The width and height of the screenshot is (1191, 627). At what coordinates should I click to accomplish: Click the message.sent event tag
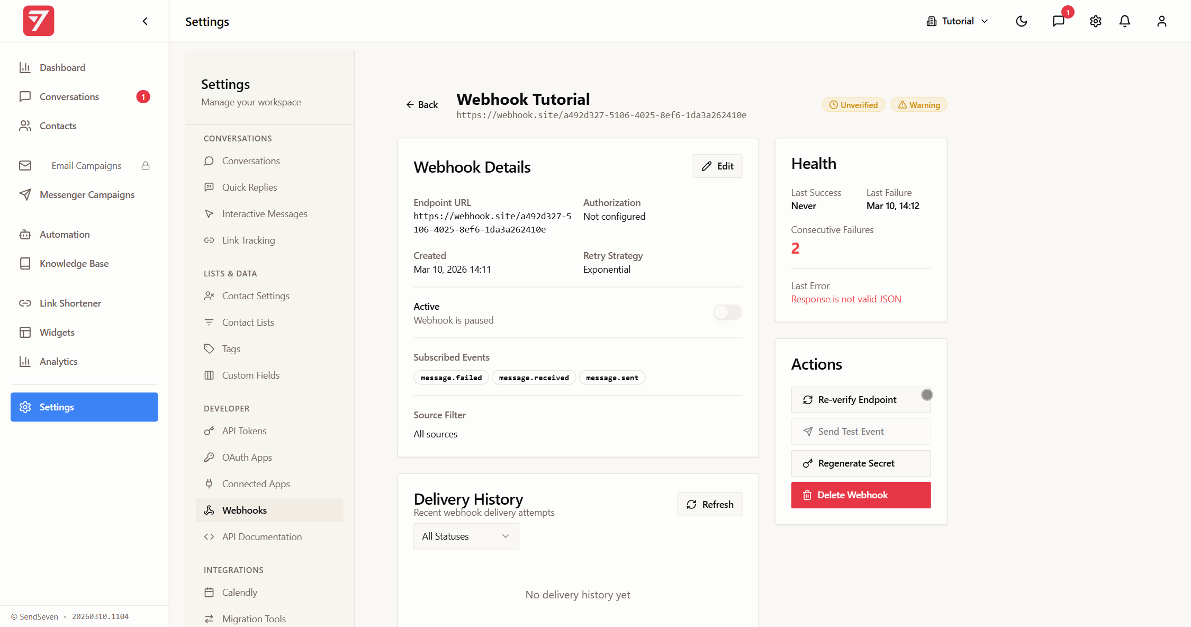click(x=612, y=378)
